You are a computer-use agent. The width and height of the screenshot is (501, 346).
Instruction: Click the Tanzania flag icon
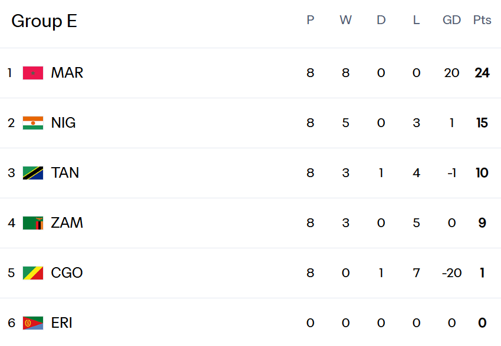[33, 173]
